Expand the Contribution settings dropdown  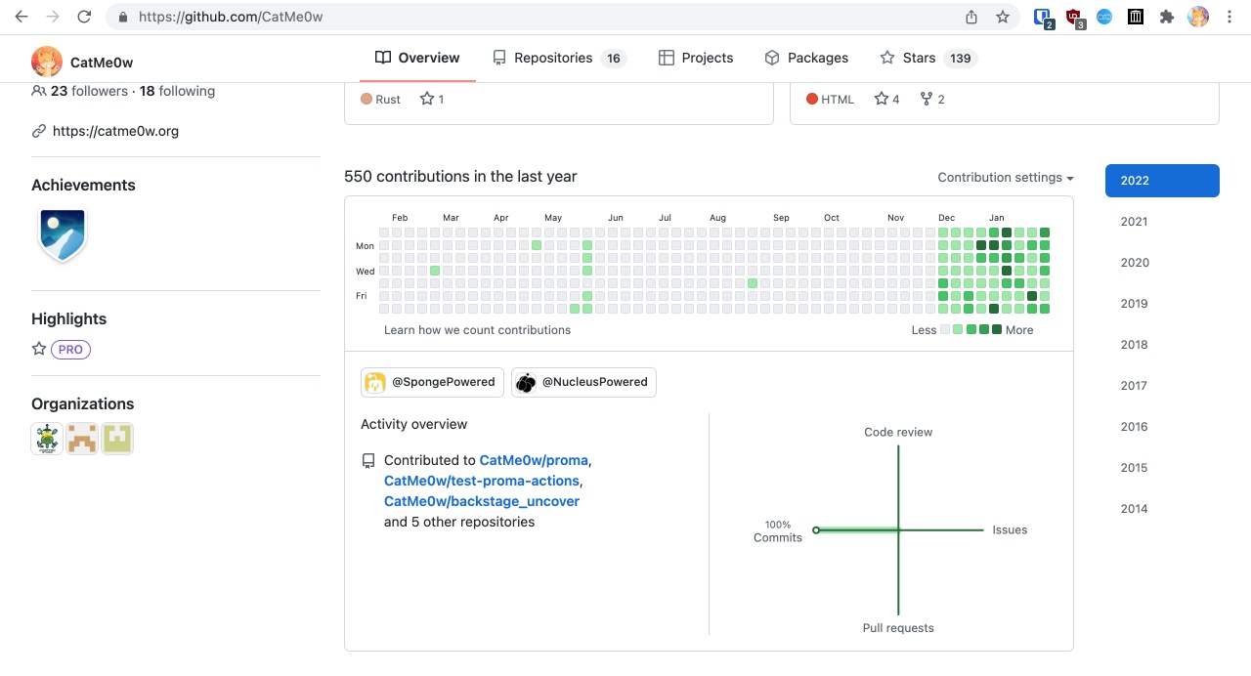[1005, 178]
